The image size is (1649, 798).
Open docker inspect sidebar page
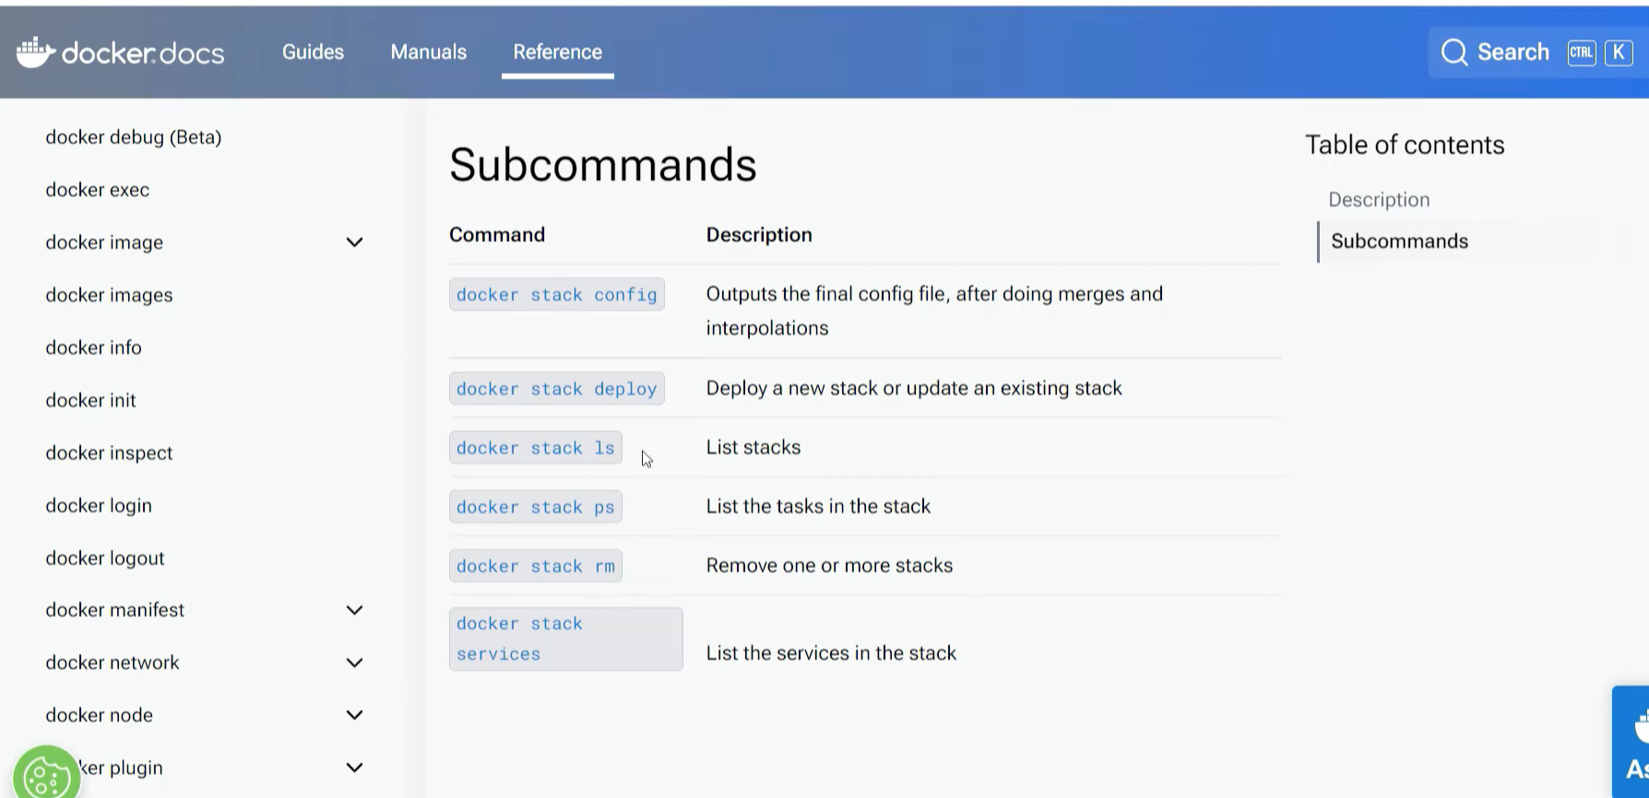tap(109, 453)
